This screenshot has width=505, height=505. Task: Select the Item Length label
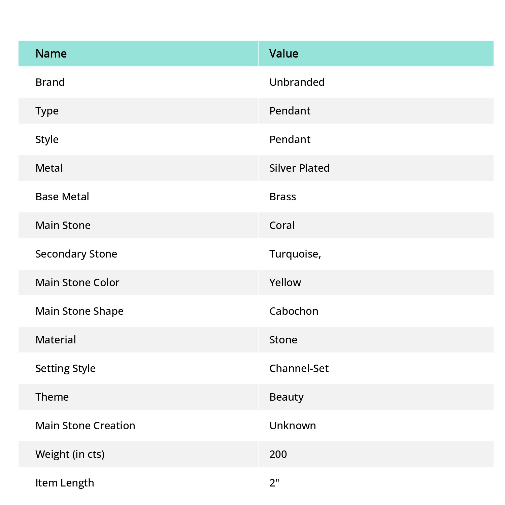tap(65, 483)
